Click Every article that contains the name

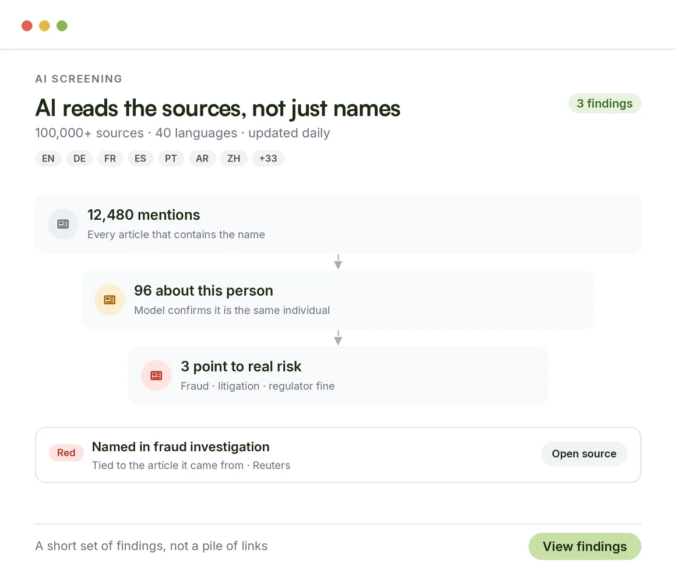pos(176,234)
